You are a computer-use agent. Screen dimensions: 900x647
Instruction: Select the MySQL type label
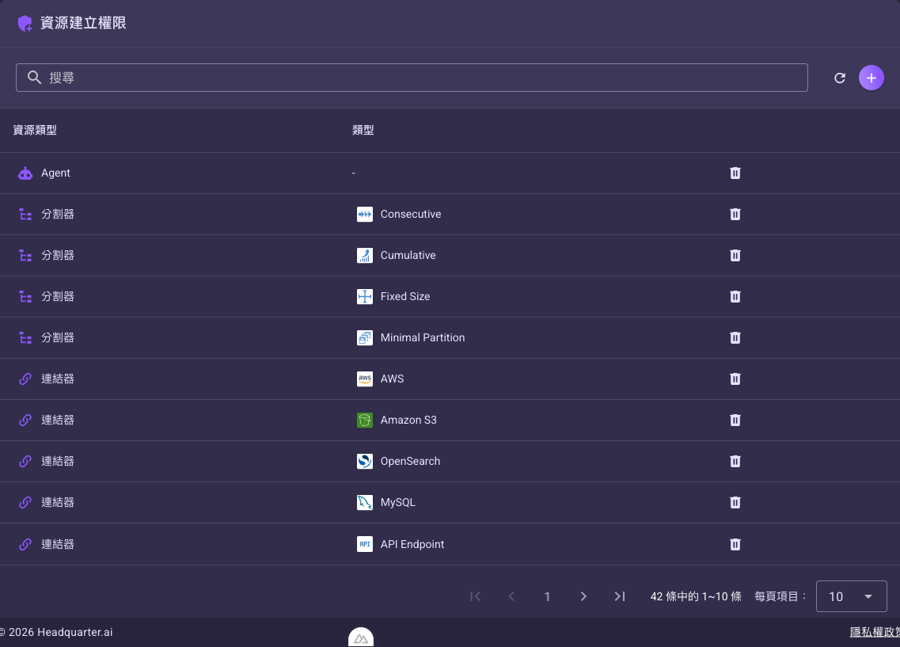(398, 502)
